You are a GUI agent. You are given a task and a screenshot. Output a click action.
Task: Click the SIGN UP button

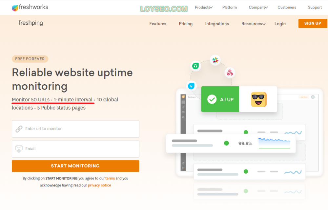(x=313, y=23)
